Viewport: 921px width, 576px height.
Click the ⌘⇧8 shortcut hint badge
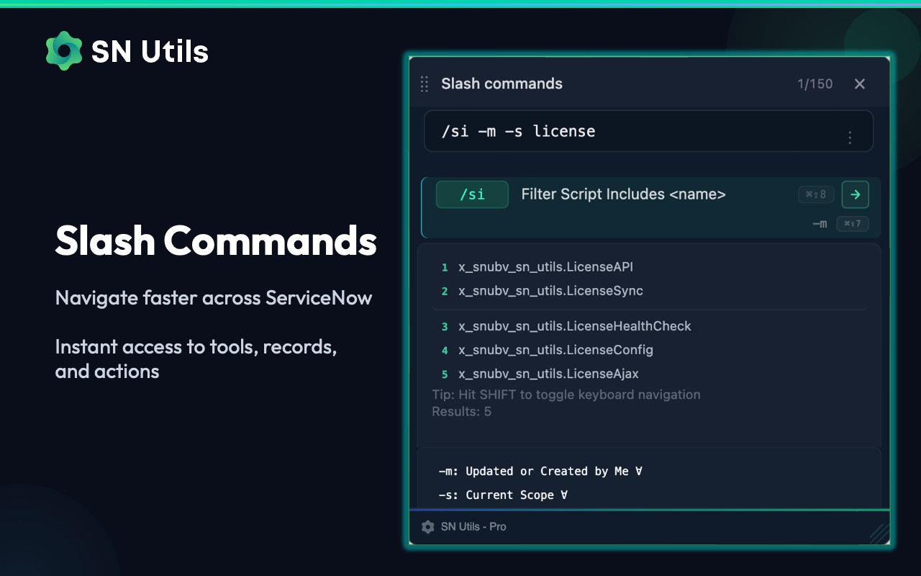(x=816, y=194)
